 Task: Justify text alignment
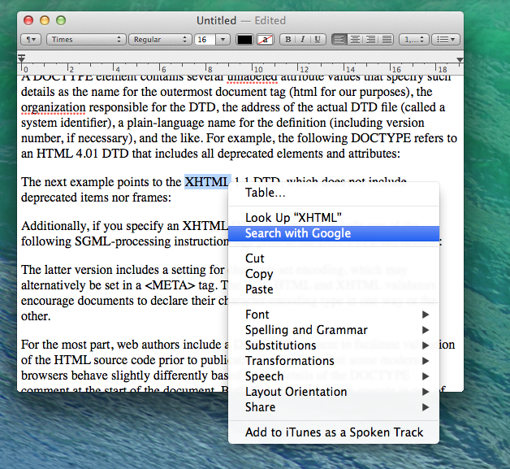(387, 39)
